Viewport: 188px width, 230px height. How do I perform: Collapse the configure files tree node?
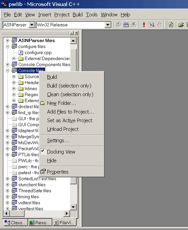(7, 47)
